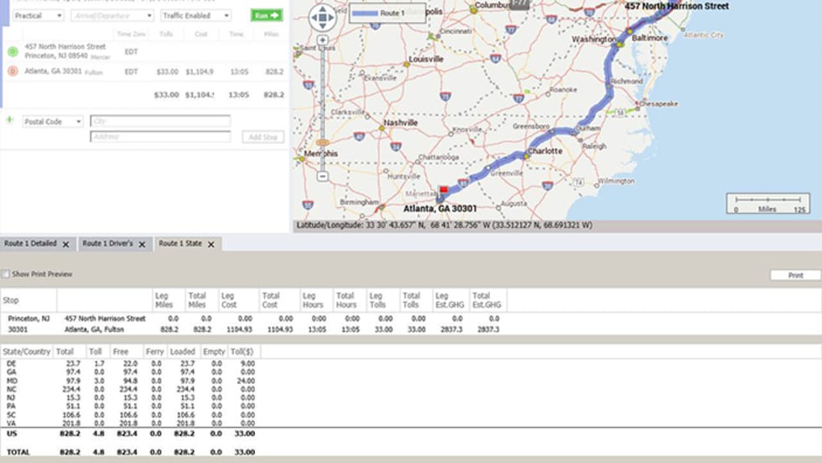Viewport: 822px width, 463px height.
Task: Open the Practical routing type dropdown
Action: (38, 15)
